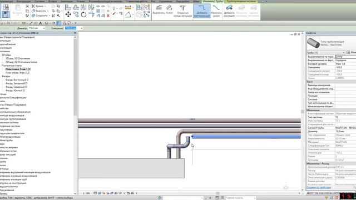Screen dimensions: 356x200
Task: Collapse the Текст properties group
Action: 331,82
